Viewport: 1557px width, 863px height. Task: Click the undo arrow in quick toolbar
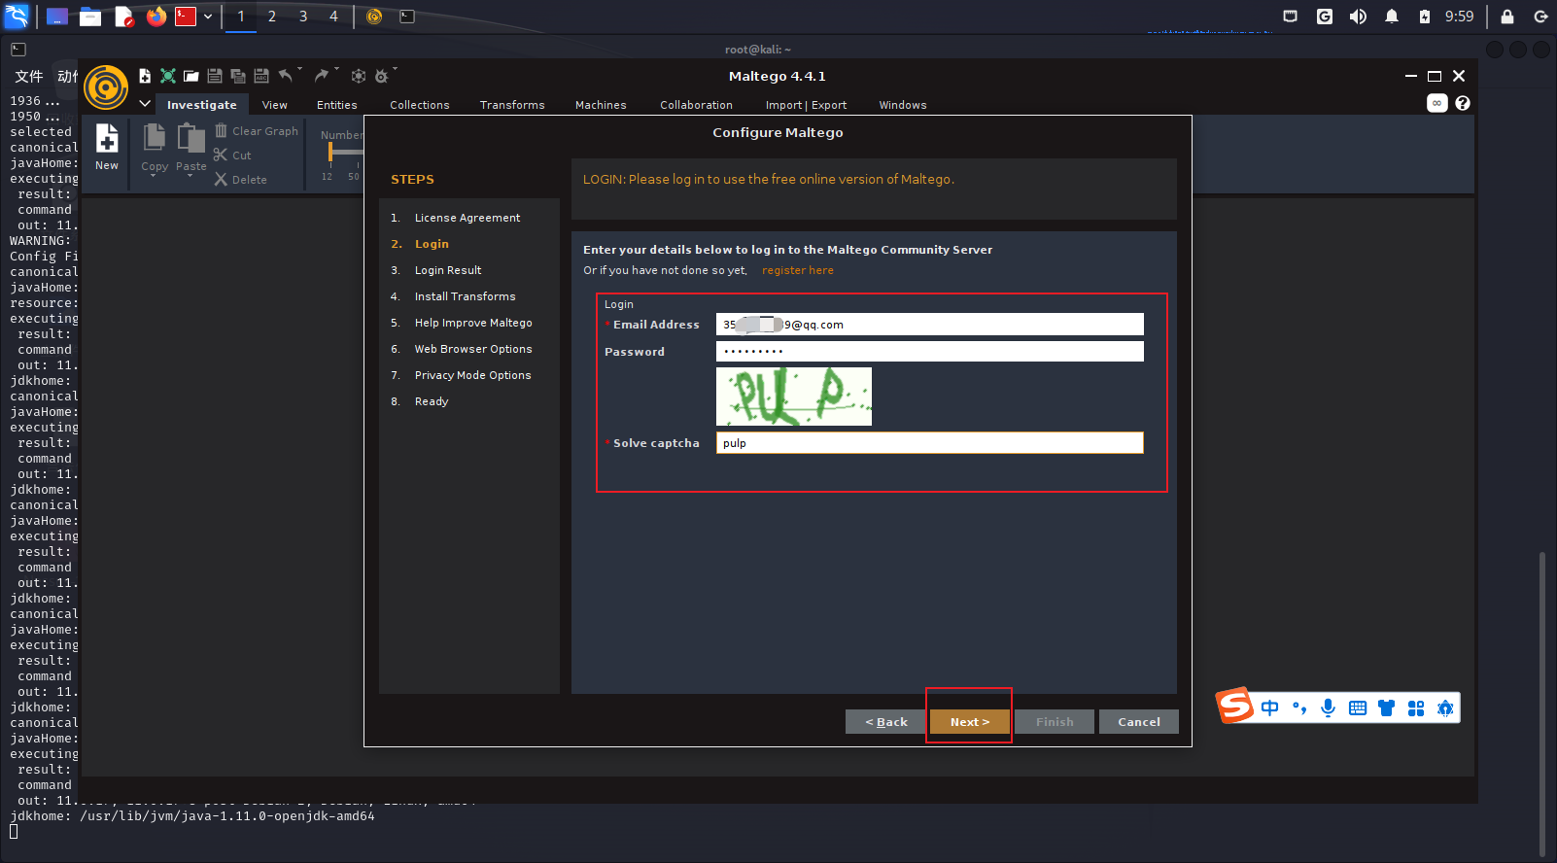[x=285, y=75]
